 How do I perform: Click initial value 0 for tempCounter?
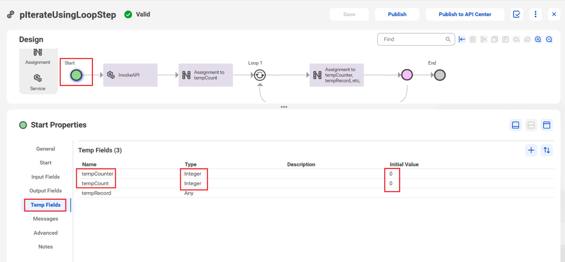391,174
